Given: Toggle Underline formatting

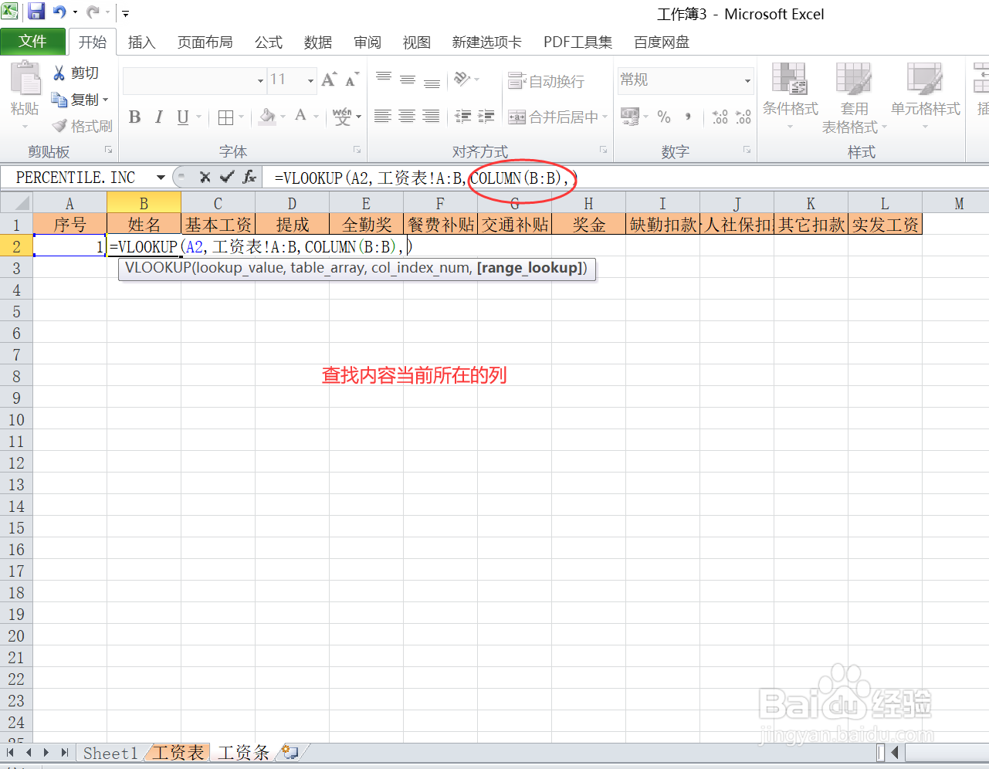Looking at the screenshot, I should click(x=183, y=117).
